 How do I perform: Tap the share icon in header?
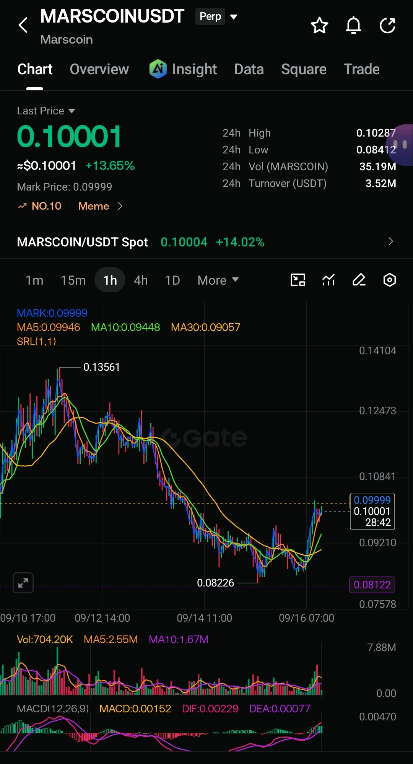[387, 26]
